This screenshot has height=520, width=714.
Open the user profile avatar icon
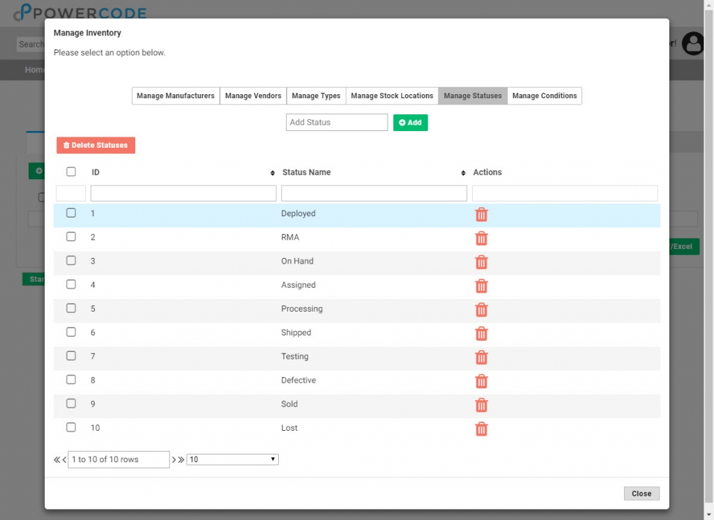click(692, 44)
